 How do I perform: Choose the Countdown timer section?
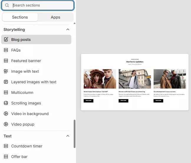click(x=27, y=146)
